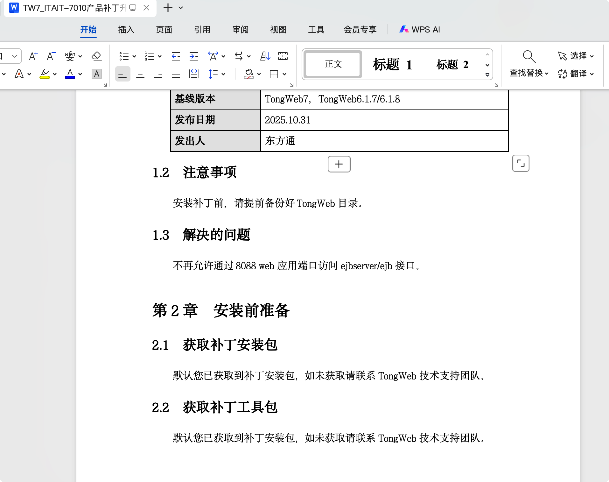Increase font size with A+ icon
This screenshot has height=482, width=609.
(33, 56)
